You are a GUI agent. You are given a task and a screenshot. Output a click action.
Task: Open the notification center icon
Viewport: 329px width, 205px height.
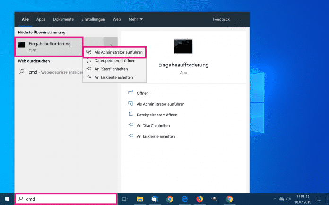click(319, 199)
